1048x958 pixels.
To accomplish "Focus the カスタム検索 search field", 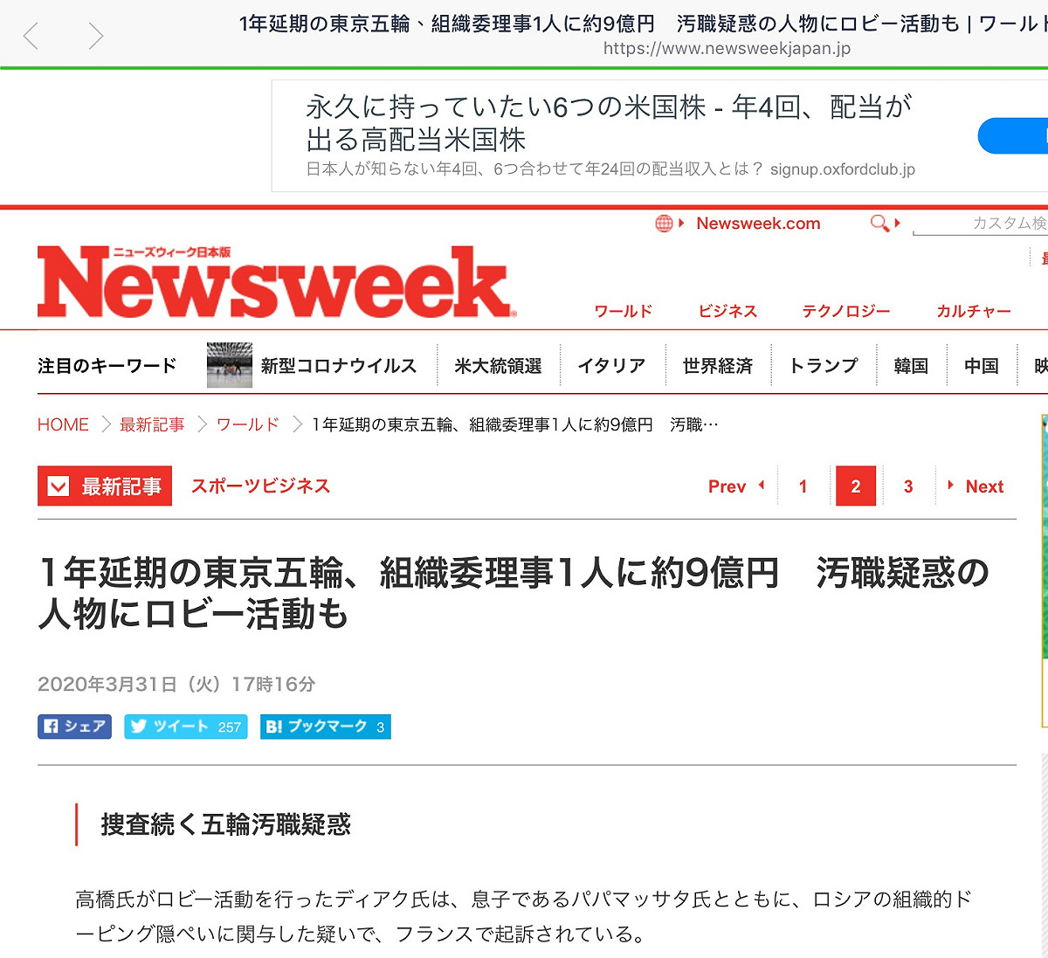I will (x=980, y=224).
